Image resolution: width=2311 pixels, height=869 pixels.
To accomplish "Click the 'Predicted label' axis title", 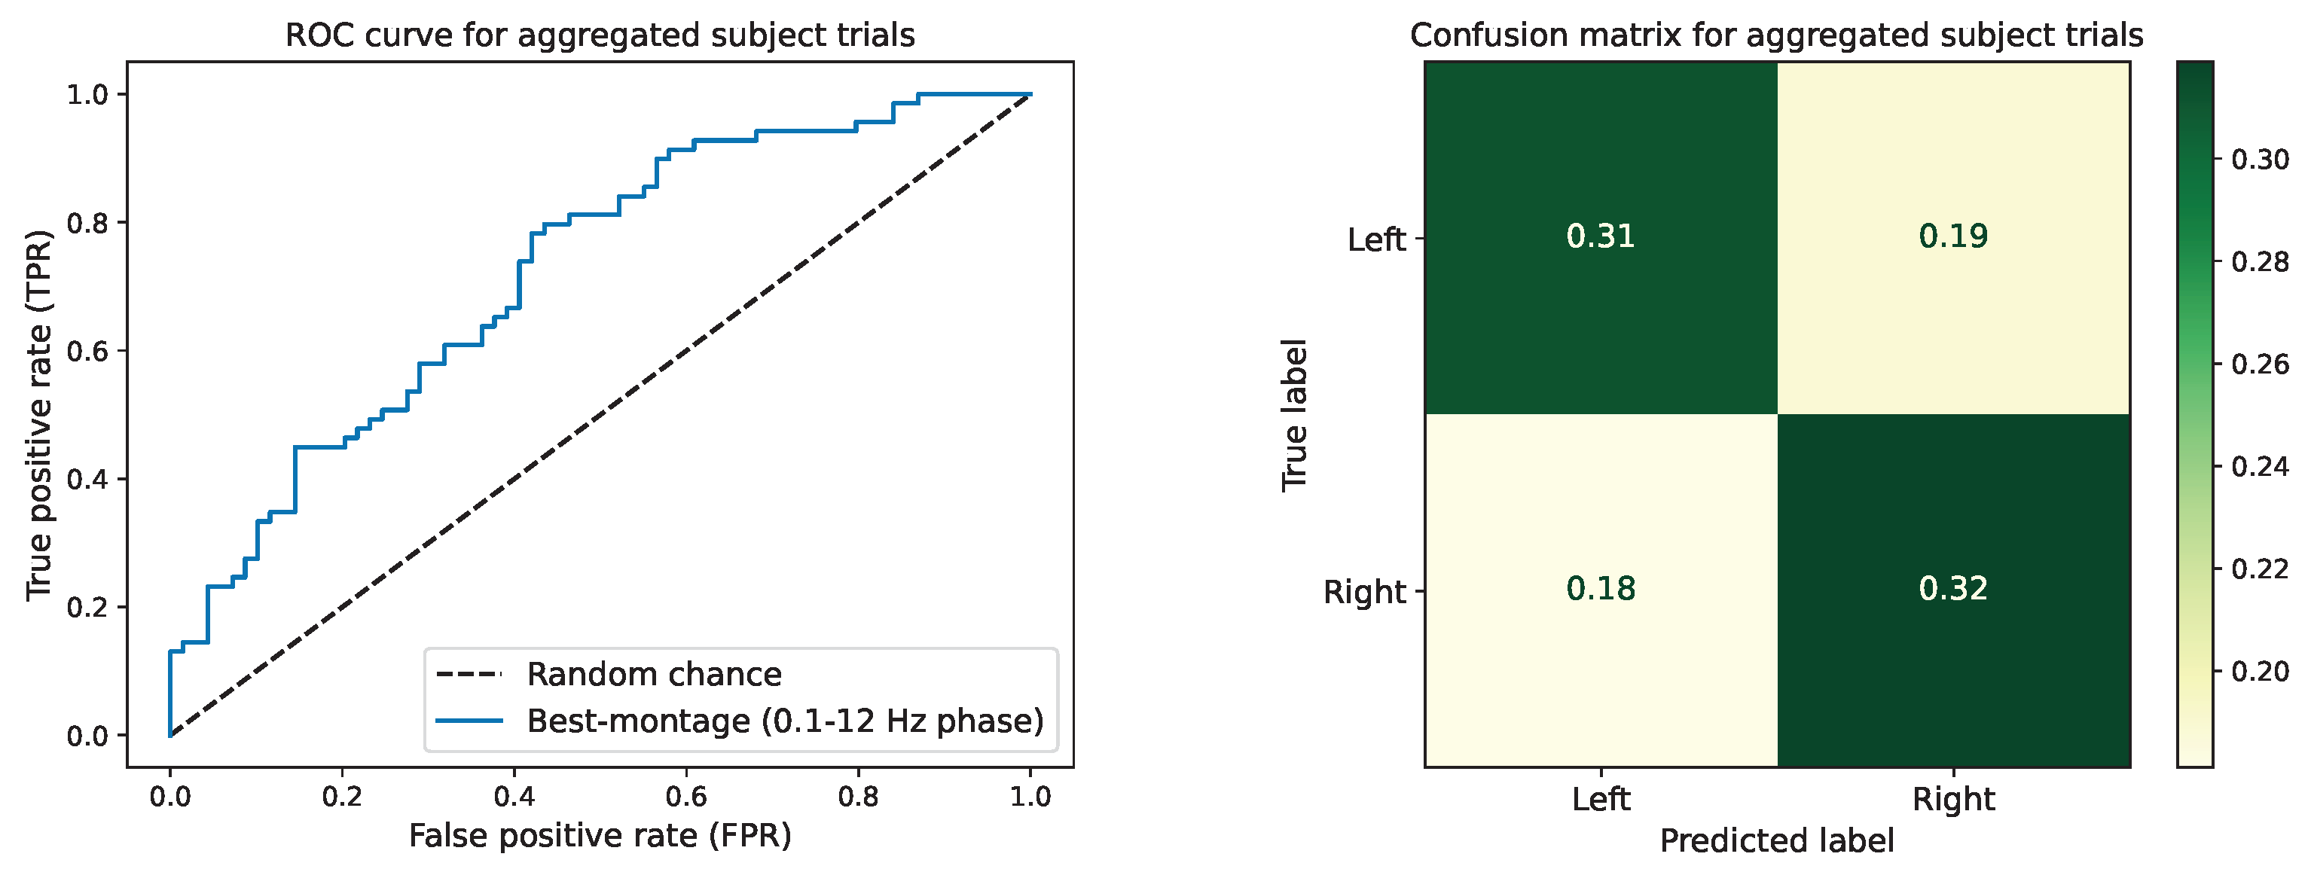I will [1776, 841].
